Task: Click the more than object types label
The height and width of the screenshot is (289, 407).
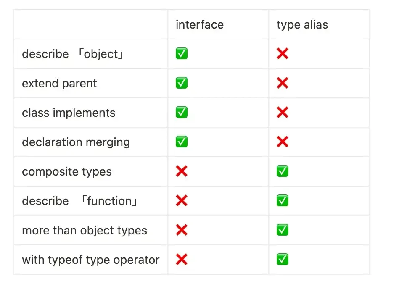Action: pyautogui.click(x=85, y=230)
